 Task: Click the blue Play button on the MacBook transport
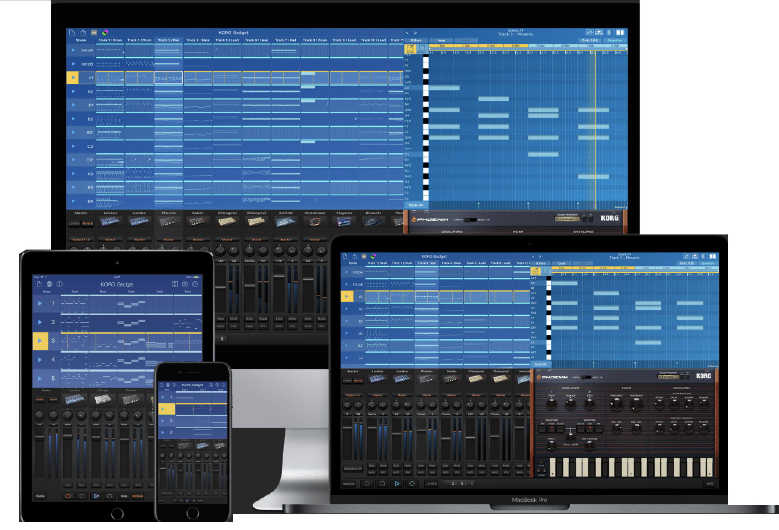(x=397, y=484)
